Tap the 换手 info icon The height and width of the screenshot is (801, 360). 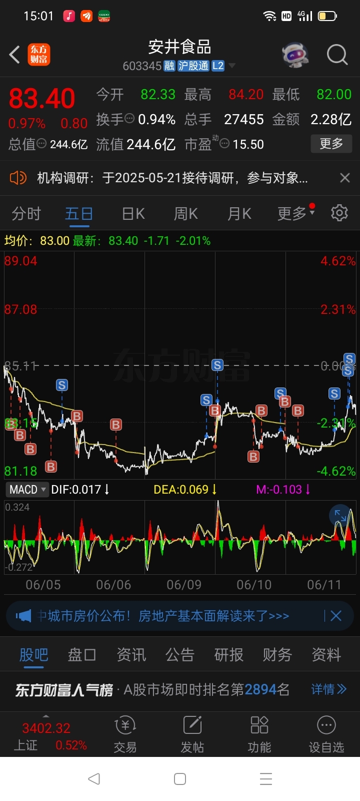click(x=129, y=119)
